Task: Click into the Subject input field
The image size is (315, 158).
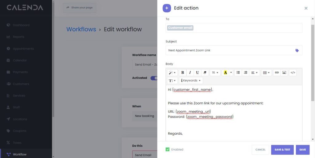Action: 229,50
